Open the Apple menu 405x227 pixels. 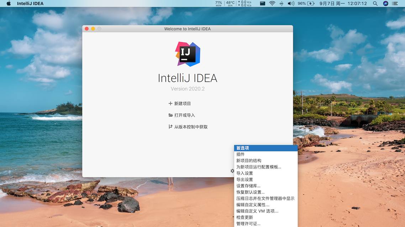pyautogui.click(x=9, y=3)
